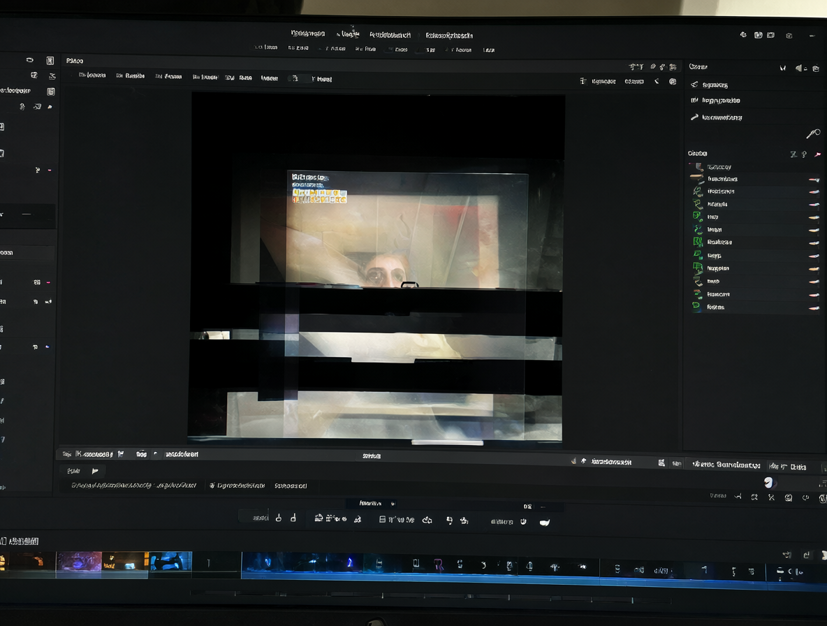This screenshot has height=626, width=827.
Task: Click the round globe icon in the viewer toolbar
Action: coord(673,81)
